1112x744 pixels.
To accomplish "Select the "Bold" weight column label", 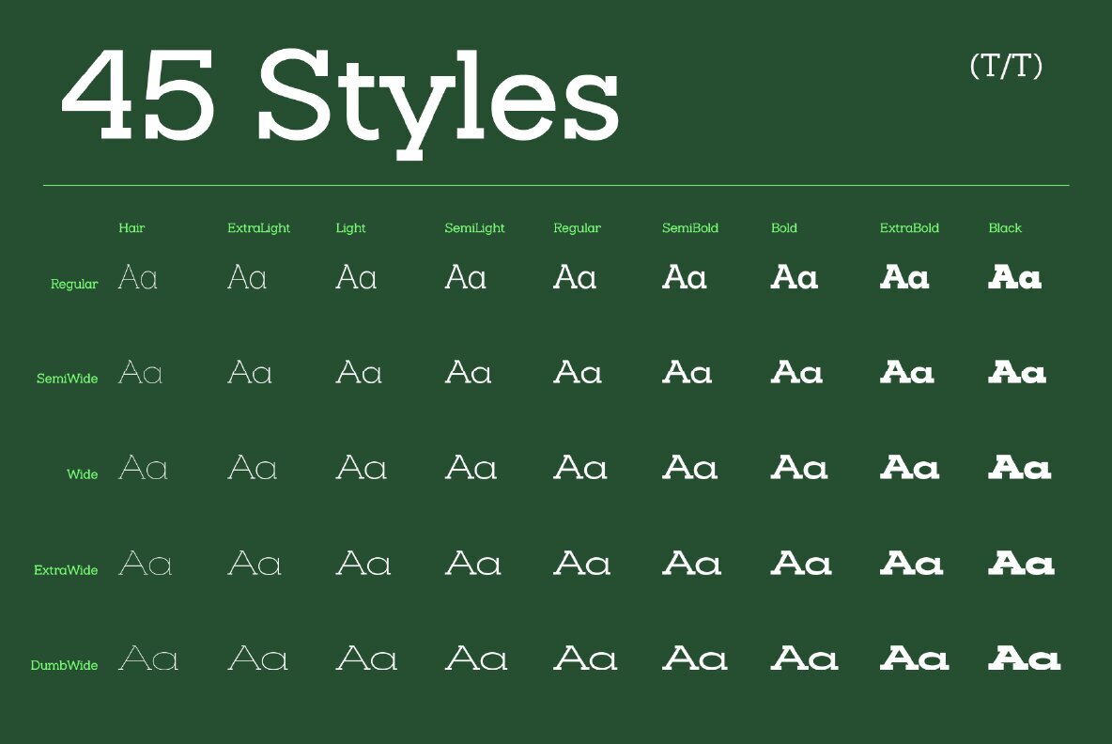I will click(784, 227).
